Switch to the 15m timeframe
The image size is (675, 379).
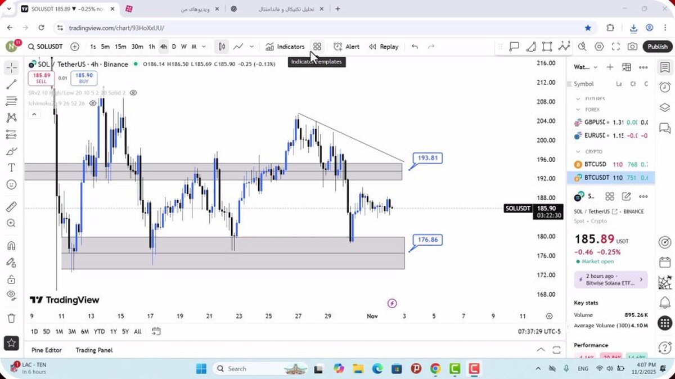point(120,47)
